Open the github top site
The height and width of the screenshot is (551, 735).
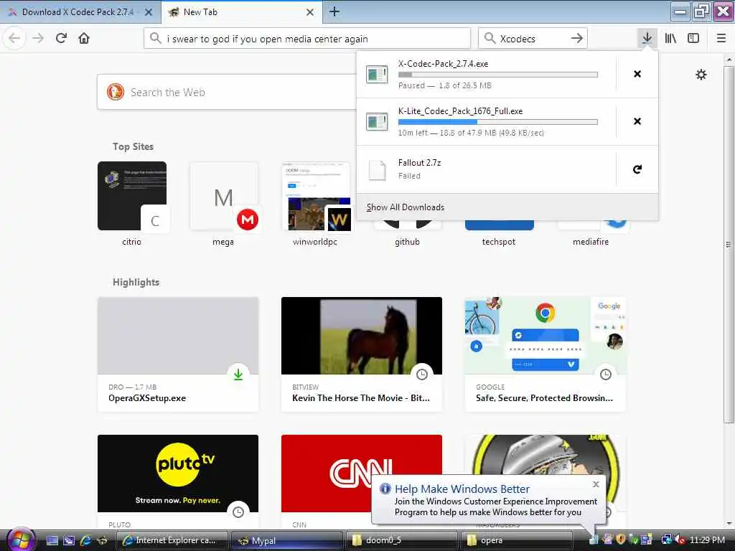407,241
